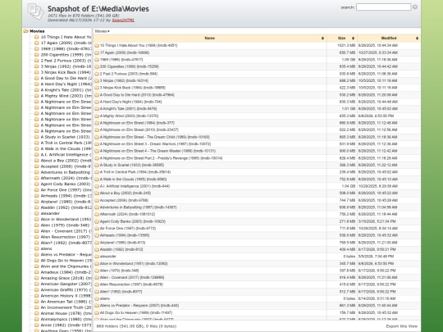Click Size column sort arrows

point(353,38)
